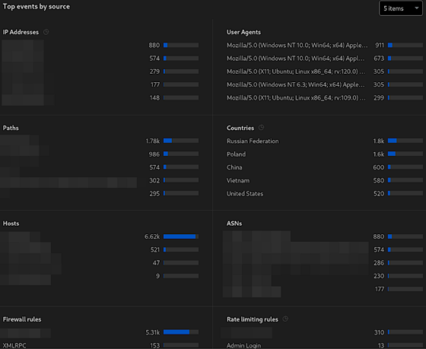Click the 302 count under Paths

[x=154, y=180]
